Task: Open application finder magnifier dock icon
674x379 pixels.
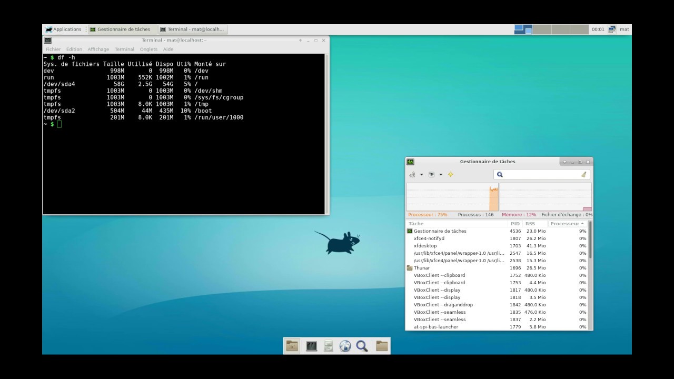Action: pyautogui.click(x=362, y=346)
